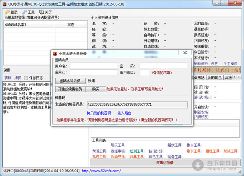Open the 装备工具 tool
244x176 pixels.
174,157
